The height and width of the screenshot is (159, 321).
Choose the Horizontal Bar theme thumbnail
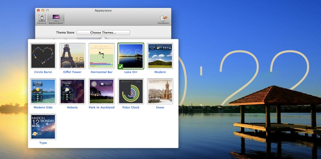point(101,56)
